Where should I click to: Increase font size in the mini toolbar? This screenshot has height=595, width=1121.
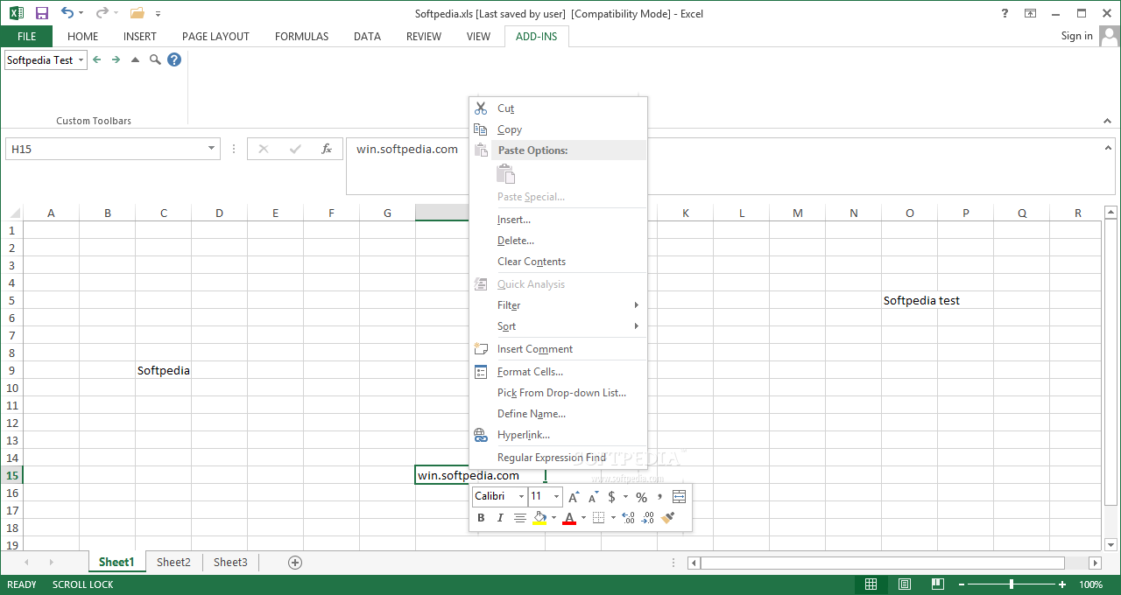(x=575, y=497)
